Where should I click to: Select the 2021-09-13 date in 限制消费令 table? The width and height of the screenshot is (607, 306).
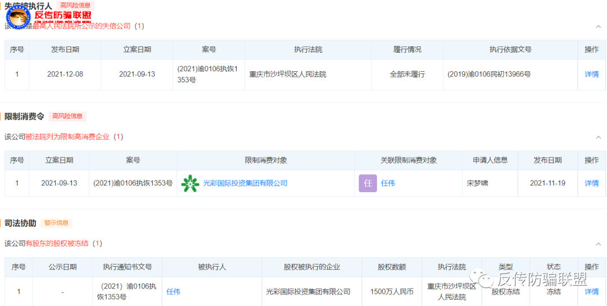point(59,183)
